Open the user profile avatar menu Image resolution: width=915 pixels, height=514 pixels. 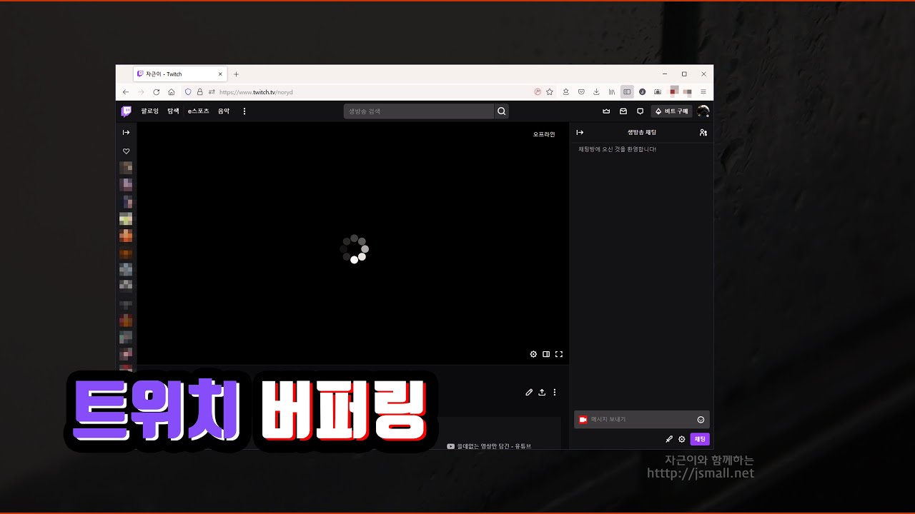click(703, 111)
